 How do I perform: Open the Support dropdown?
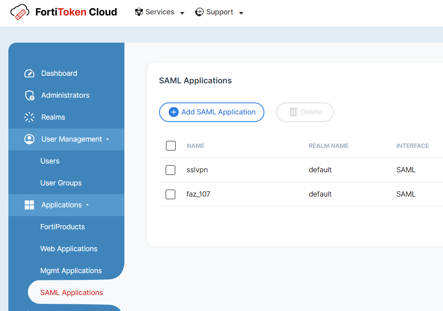click(241, 13)
